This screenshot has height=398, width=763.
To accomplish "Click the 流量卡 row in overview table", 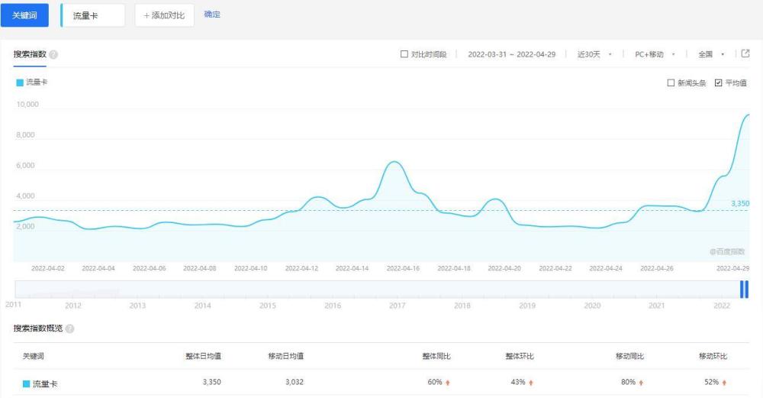I will [381, 383].
